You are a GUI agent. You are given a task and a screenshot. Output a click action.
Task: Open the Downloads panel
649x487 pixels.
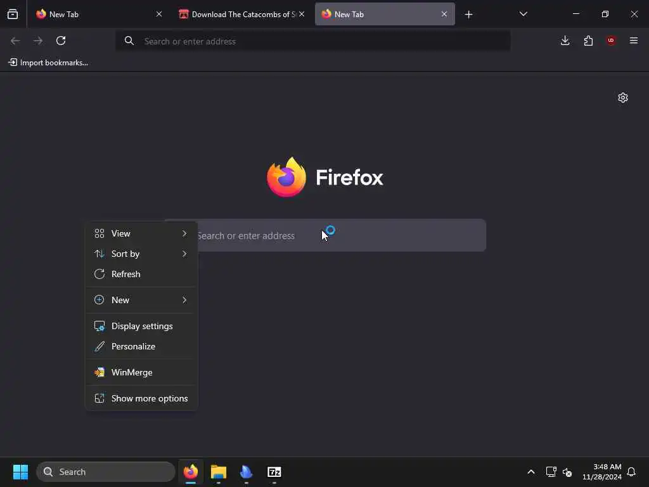point(565,41)
